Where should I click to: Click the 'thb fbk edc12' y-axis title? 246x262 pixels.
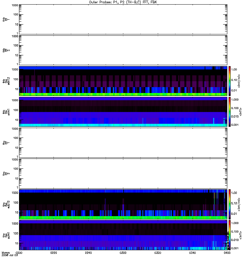point(6,81)
